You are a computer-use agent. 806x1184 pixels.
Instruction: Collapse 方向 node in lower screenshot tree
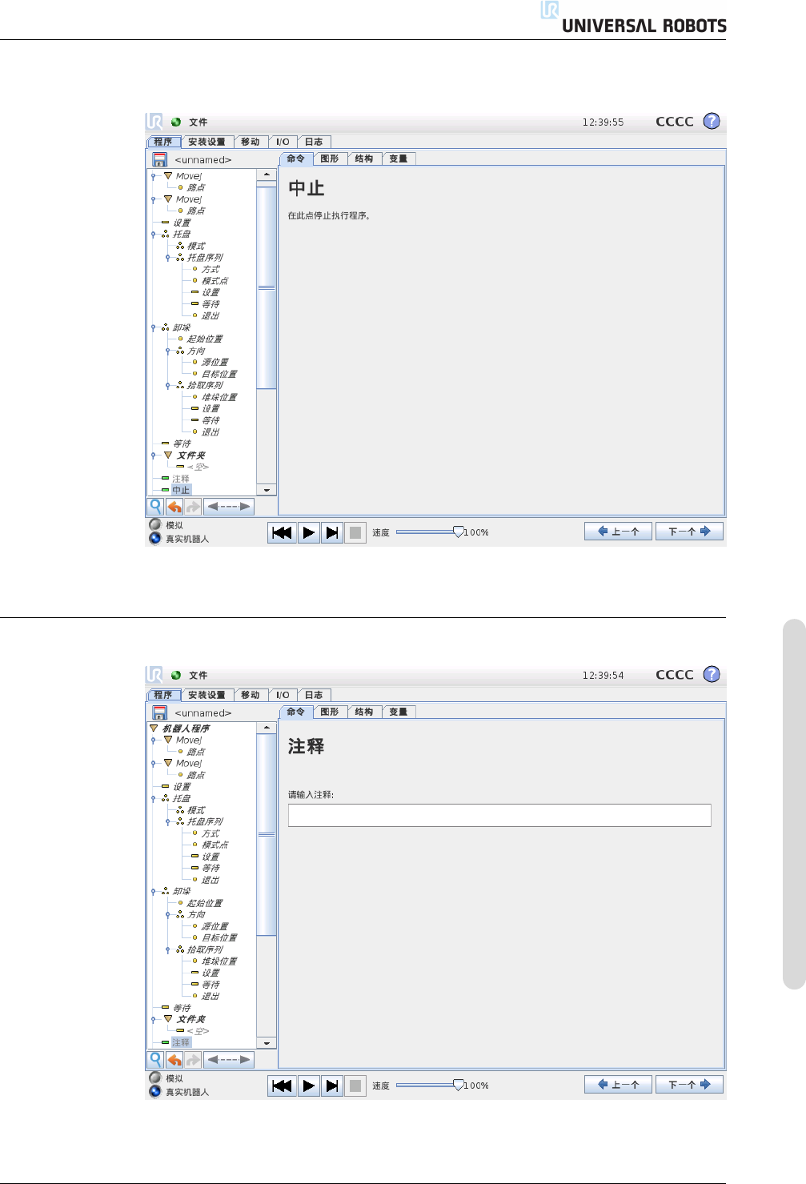(167, 914)
